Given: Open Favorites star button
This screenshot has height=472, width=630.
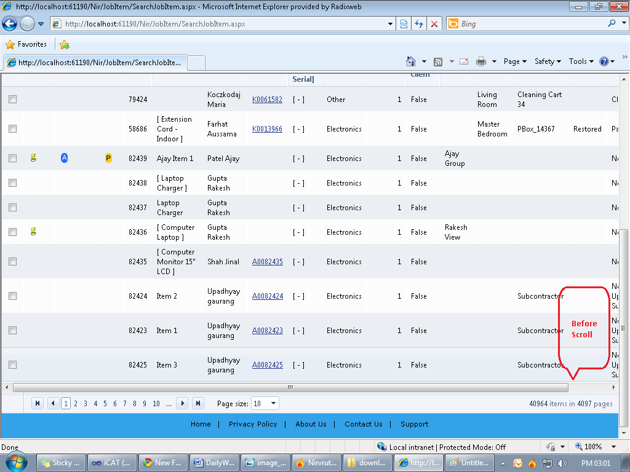Looking at the screenshot, I should click(26, 44).
